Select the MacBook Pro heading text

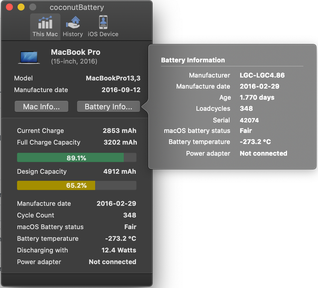point(76,52)
